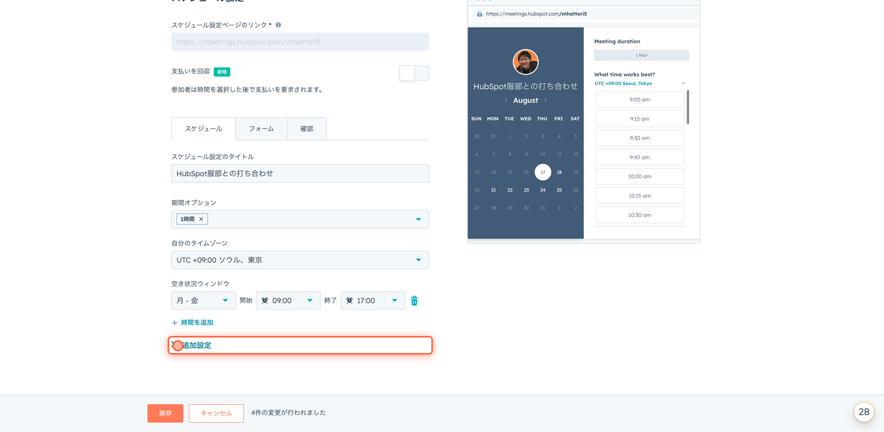Click the profile avatar in the preview
Viewport: 884px width, 432px height.
[x=526, y=62]
